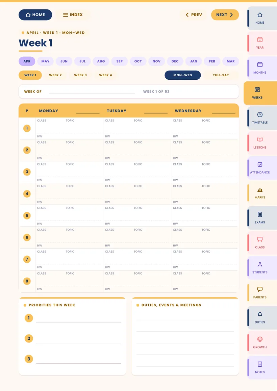
Task: Switch to JUL month
Action: pyautogui.click(x=82, y=61)
